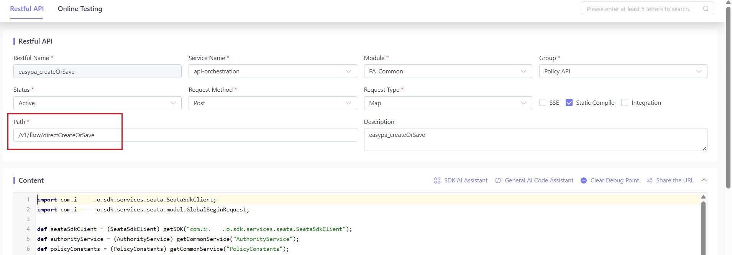Open the Online Testing tab
This screenshot has width=732, height=255.
pos(80,9)
